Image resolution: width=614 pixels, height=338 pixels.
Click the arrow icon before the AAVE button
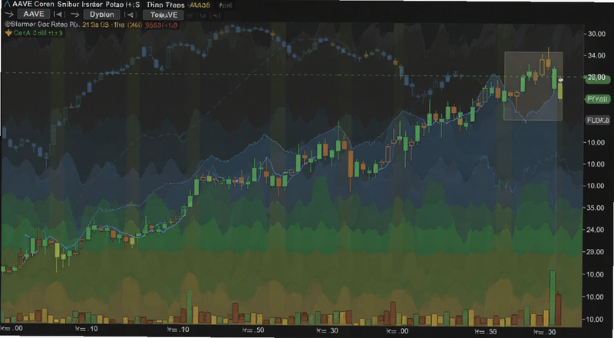pos(8,15)
